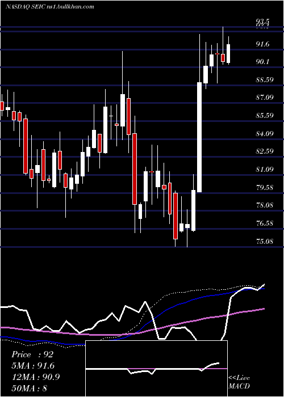Click the last white candle at chart's right
The width and height of the screenshot is (284, 397).
[x=228, y=53]
